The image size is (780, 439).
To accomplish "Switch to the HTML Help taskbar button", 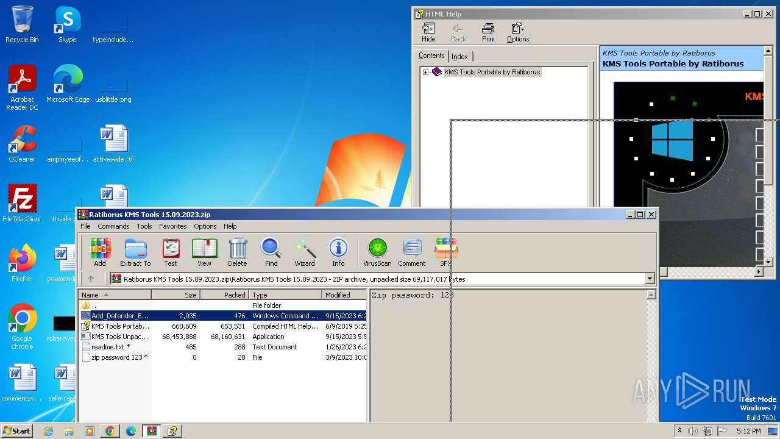I will pos(172,431).
